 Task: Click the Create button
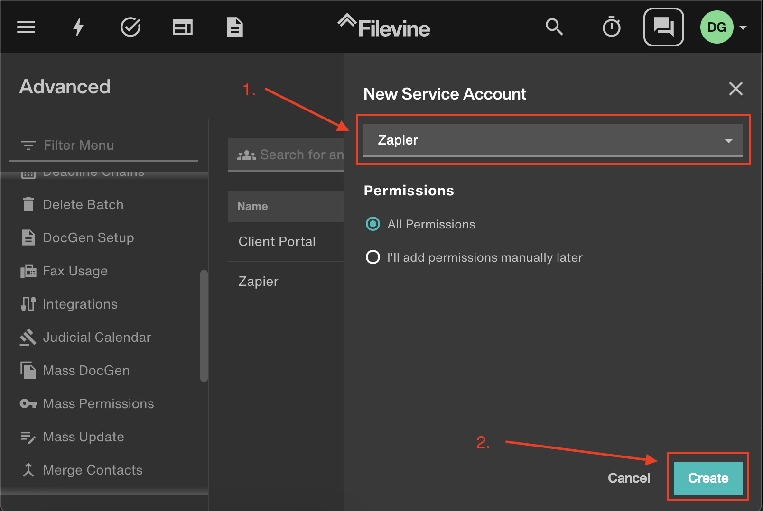708,478
